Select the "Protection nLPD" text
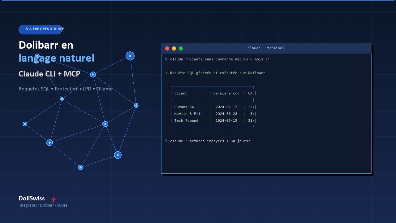This screenshot has height=223, width=396. 73,89
